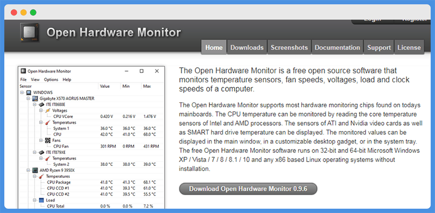
Task: Select the CPU VCore sensor row label
Action: [63, 117]
